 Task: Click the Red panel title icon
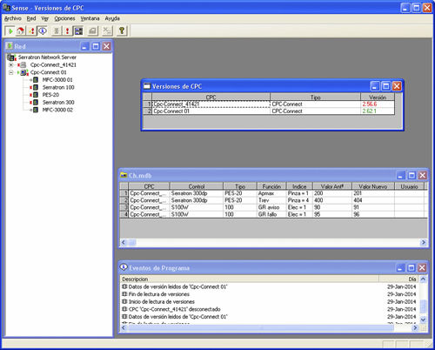10,46
